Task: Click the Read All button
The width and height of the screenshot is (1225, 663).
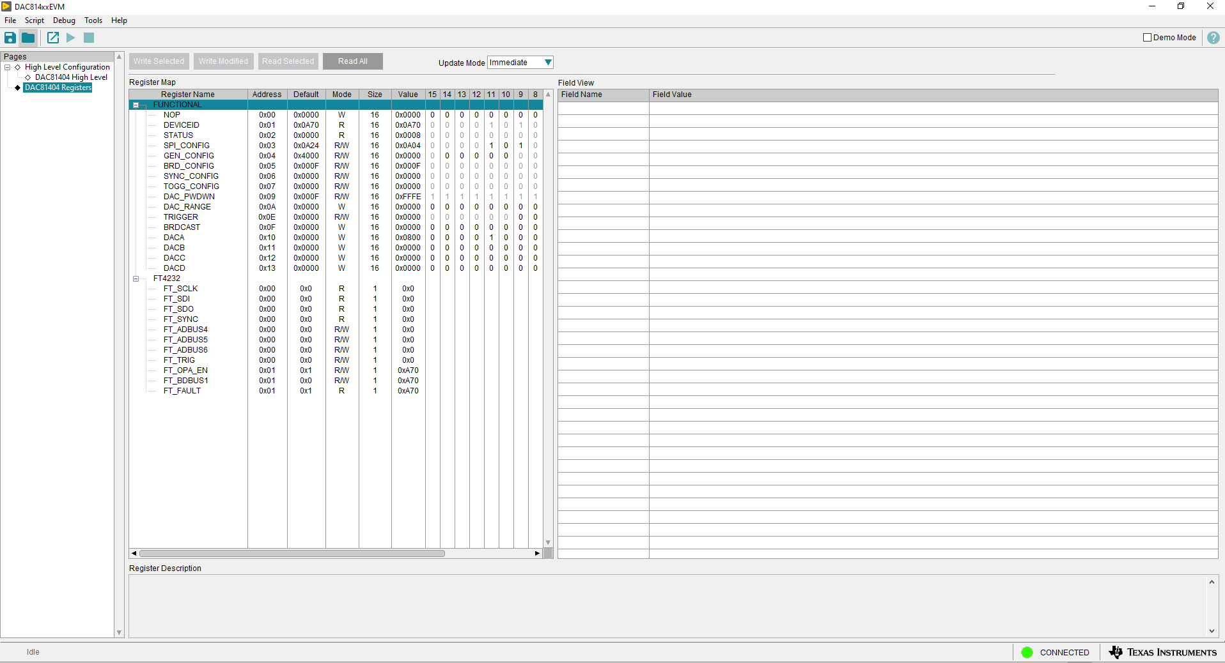Action: pyautogui.click(x=353, y=61)
